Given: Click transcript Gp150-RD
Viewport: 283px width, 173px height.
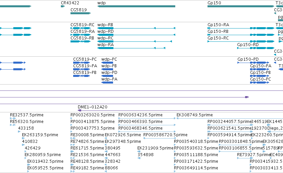Looking at the screenshot, I should (x=248, y=45).
